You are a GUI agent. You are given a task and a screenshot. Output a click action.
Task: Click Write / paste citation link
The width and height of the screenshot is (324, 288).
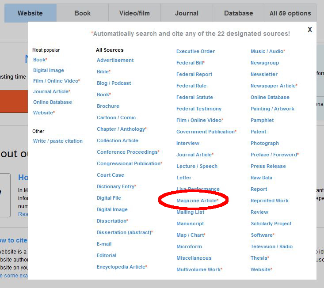(57, 141)
